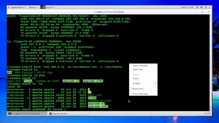The image size is (219, 123).
Task: Click the volume speaker icon
Action: [x=202, y=7]
